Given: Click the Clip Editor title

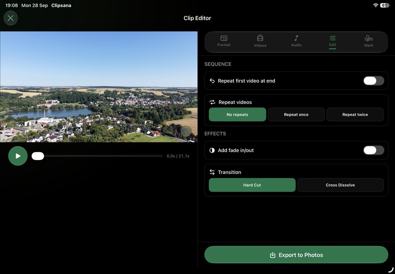Looking at the screenshot, I should 197,18.
